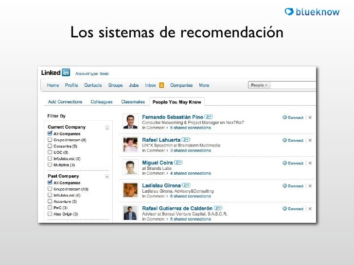Check UOC (3) filter
This screenshot has height=265, width=354.
click(x=50, y=152)
